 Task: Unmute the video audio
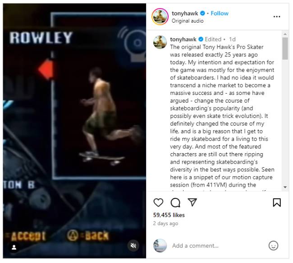coord(133,245)
